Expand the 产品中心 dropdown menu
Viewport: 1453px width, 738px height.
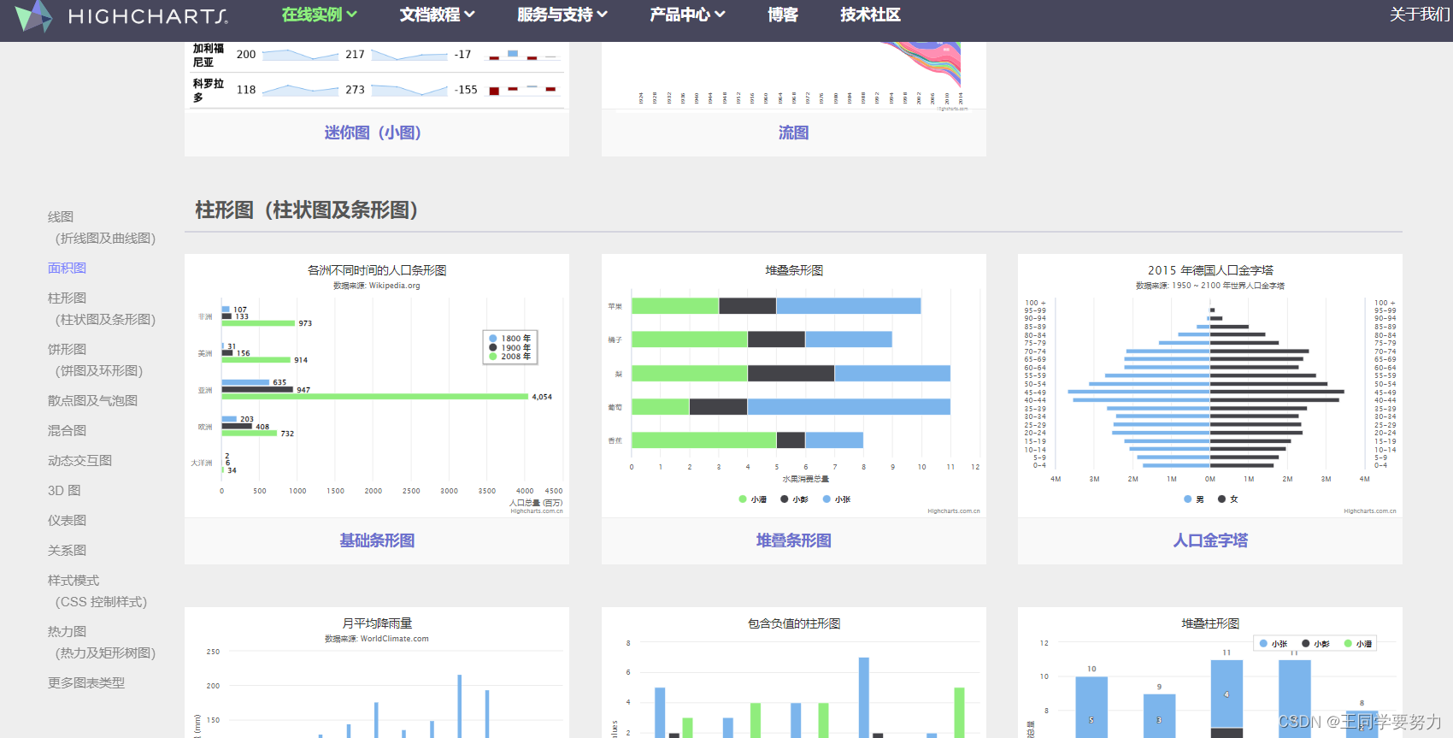(687, 15)
